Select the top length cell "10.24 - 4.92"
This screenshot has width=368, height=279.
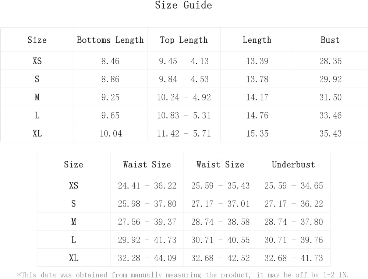pos(184,98)
